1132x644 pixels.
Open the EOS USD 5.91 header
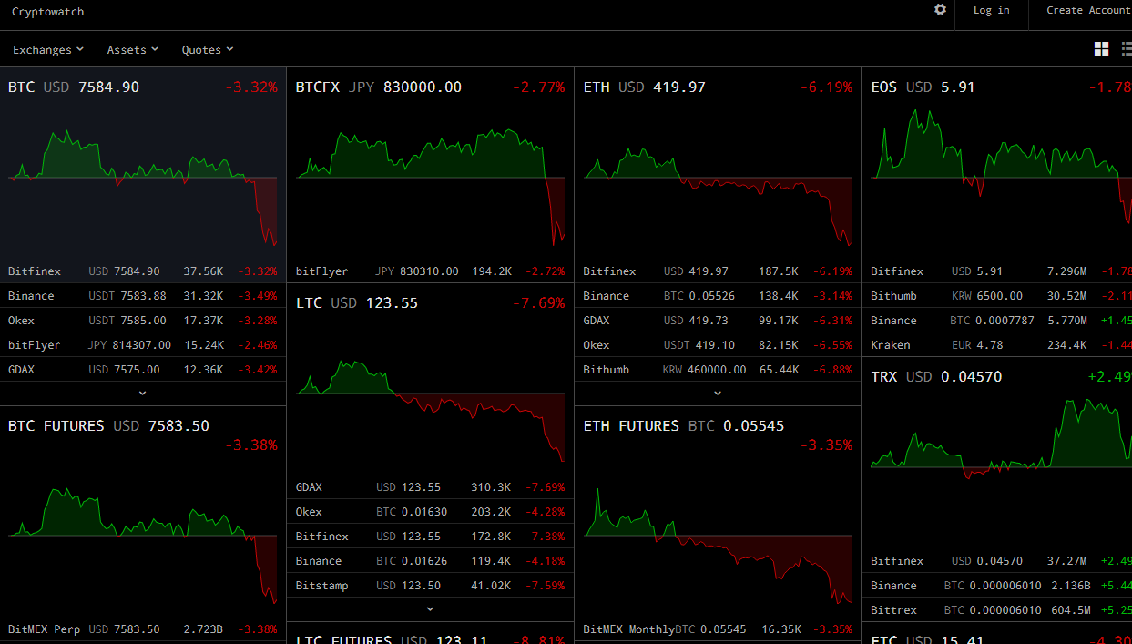click(x=1001, y=87)
